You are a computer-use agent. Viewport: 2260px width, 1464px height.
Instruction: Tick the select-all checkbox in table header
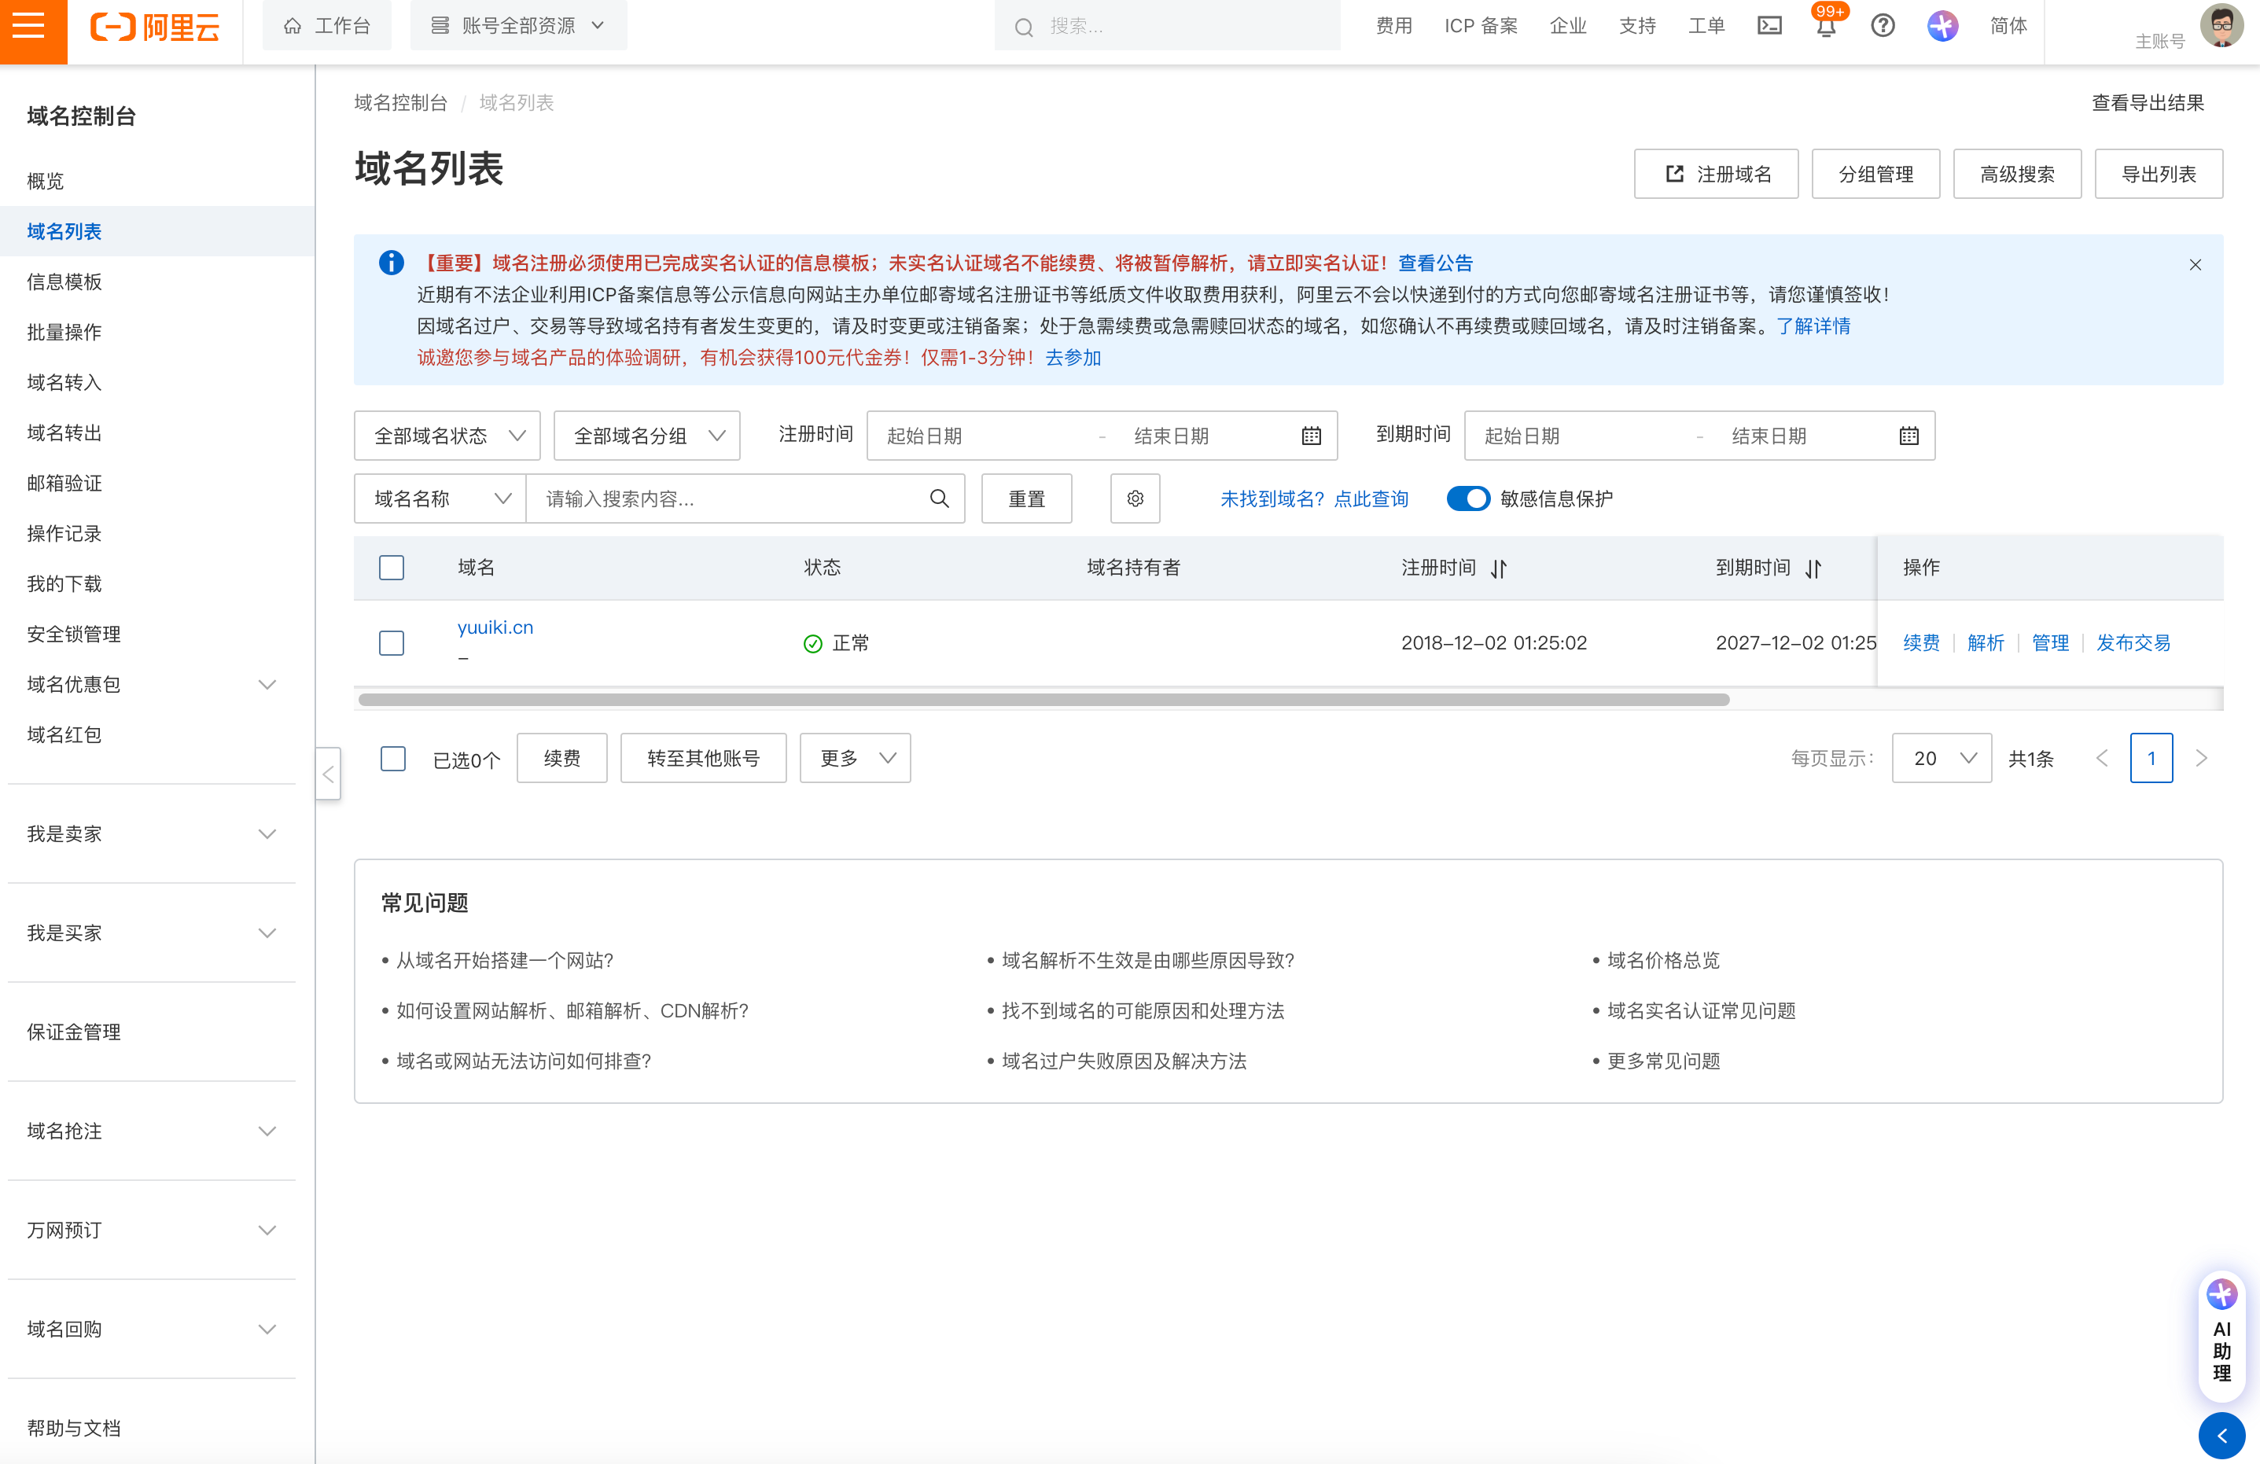(x=392, y=568)
